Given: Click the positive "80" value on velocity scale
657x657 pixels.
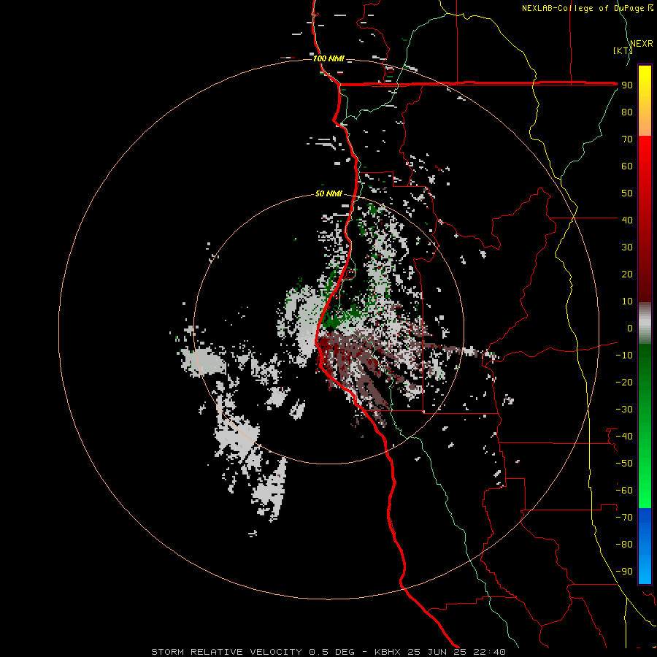Looking at the screenshot, I should 627,112.
